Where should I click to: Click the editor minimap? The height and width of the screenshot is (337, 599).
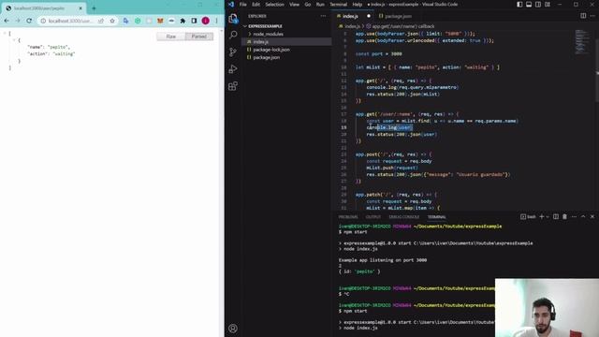582,42
